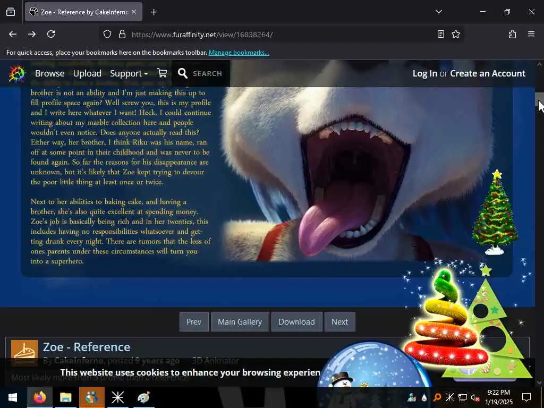544x408 pixels.
Task: List all tabs dropdown arrow
Action: (x=438, y=12)
